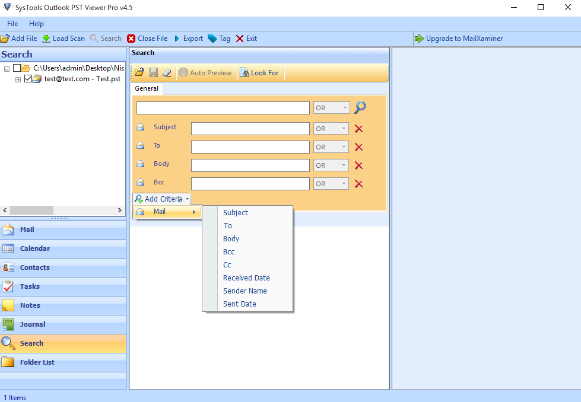581x402 pixels.
Task: Click the To criteria input field
Action: point(250,147)
